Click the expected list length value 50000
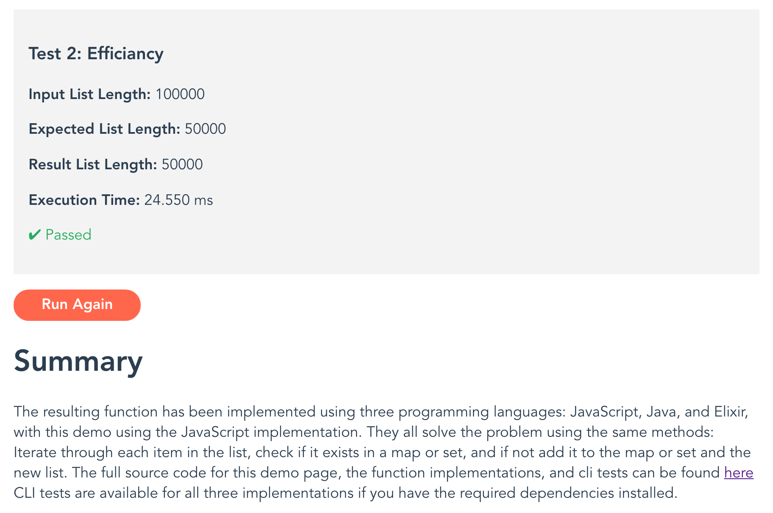Viewport: 773px width, 513px height. tap(205, 129)
